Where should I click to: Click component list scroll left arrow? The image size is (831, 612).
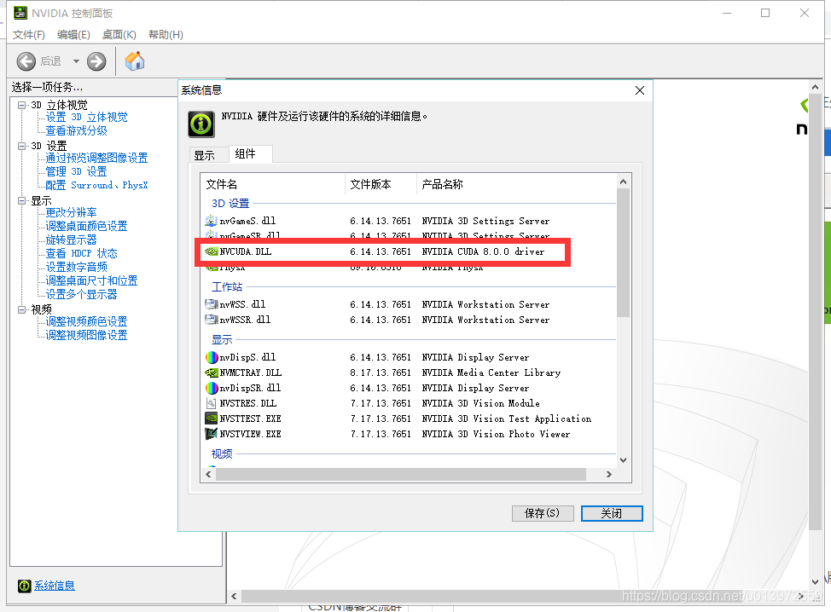click(x=208, y=475)
